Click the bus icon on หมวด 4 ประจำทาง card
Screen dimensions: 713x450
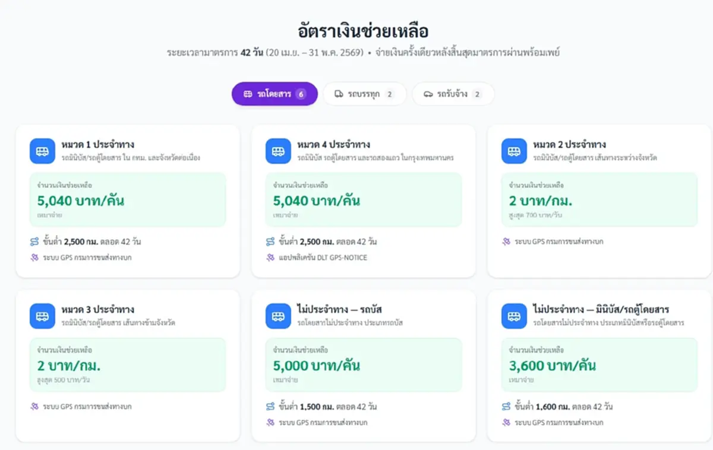point(277,150)
